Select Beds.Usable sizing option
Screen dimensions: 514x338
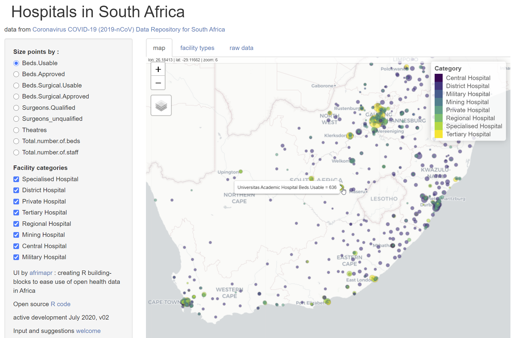pyautogui.click(x=16, y=63)
